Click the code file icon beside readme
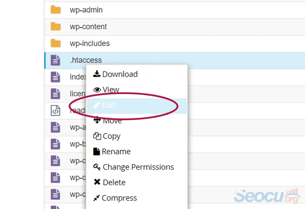 (x=55, y=110)
